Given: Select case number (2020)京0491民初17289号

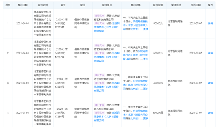Looking at the screenshot, I should (61, 23).
